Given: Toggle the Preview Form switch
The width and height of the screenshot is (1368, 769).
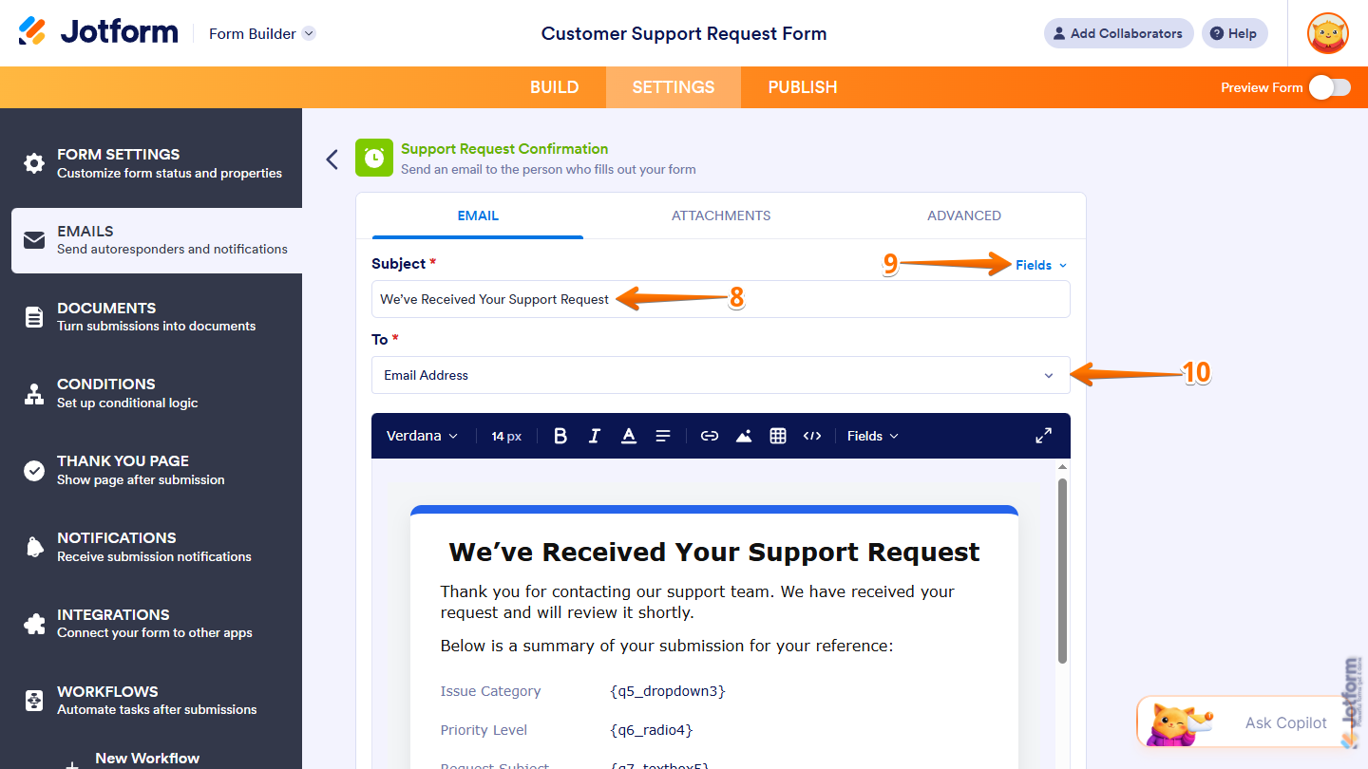Looking at the screenshot, I should [1330, 87].
